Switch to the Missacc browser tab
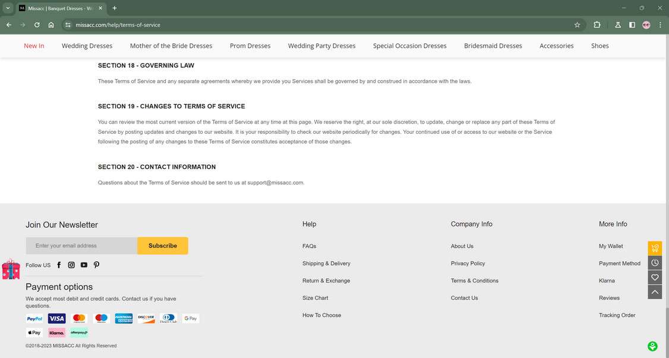The height and width of the screenshot is (358, 669). pyautogui.click(x=58, y=8)
